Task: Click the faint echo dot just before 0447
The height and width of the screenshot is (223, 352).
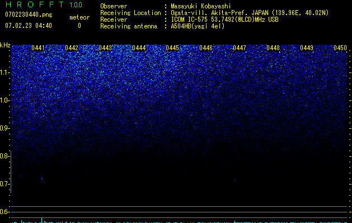Action: [x=235, y=180]
